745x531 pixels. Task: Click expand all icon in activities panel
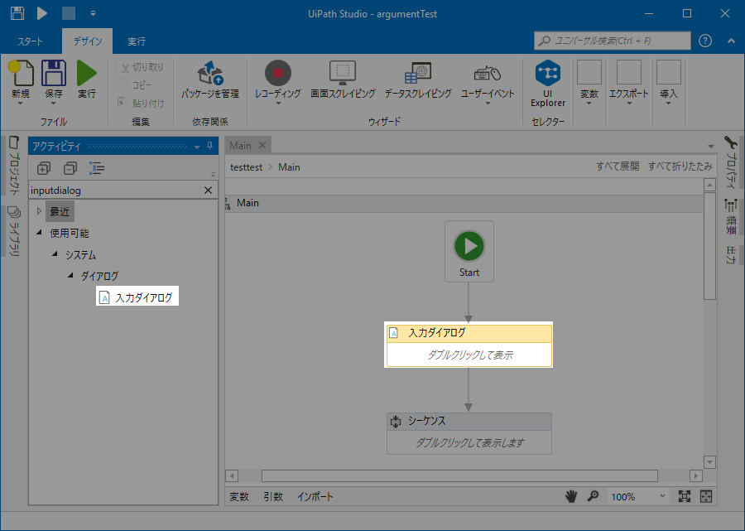[x=44, y=168]
